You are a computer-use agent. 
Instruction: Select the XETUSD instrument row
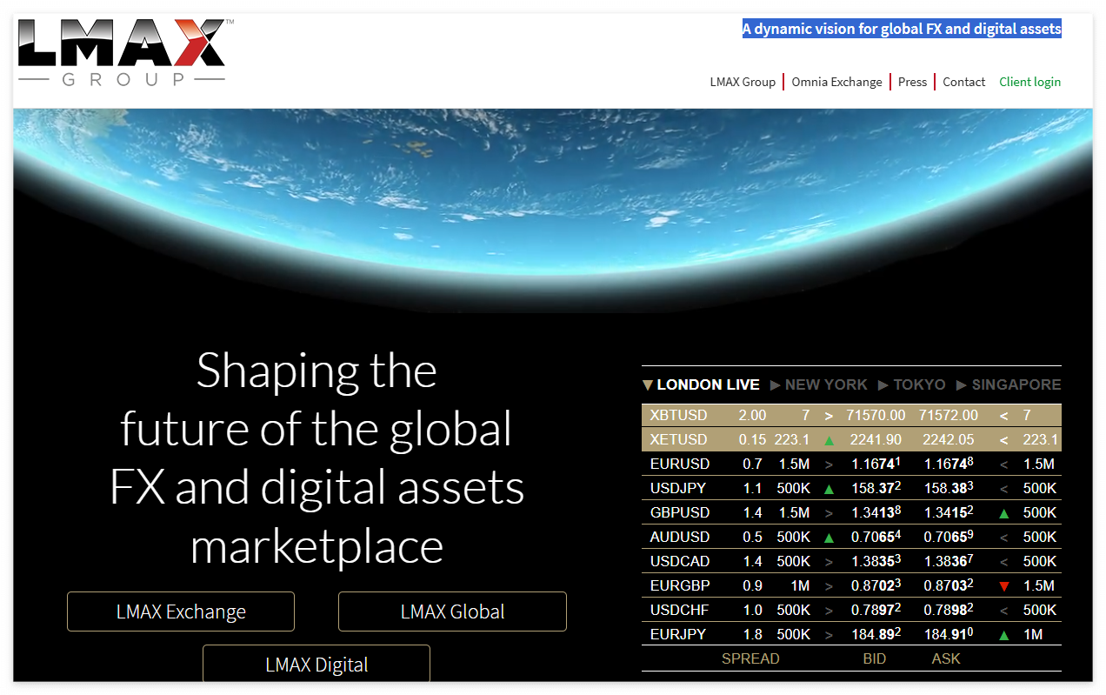tap(851, 439)
